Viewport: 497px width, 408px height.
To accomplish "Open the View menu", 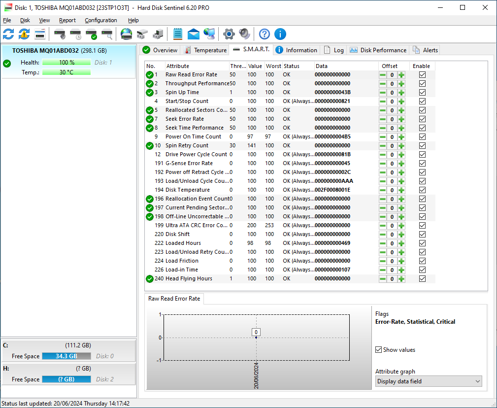I will point(44,20).
